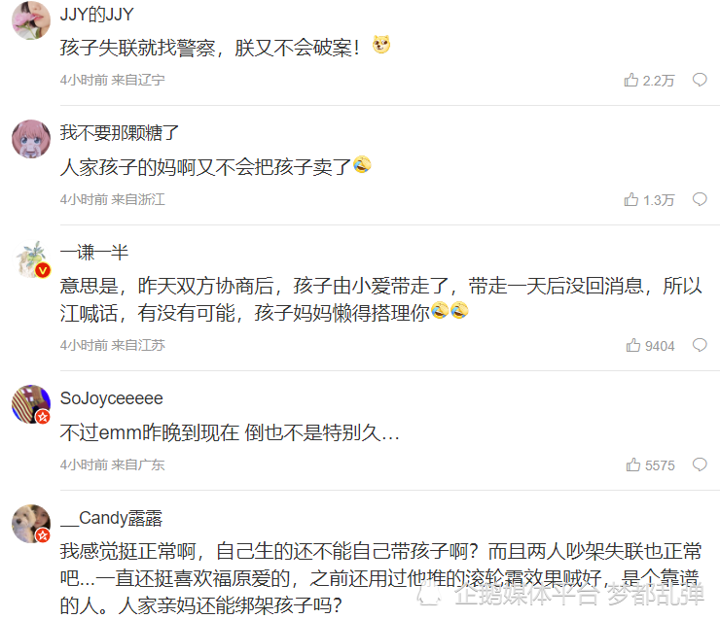Visit username link SoJoyceeeee
This screenshot has width=720, height=619.
pos(112,398)
